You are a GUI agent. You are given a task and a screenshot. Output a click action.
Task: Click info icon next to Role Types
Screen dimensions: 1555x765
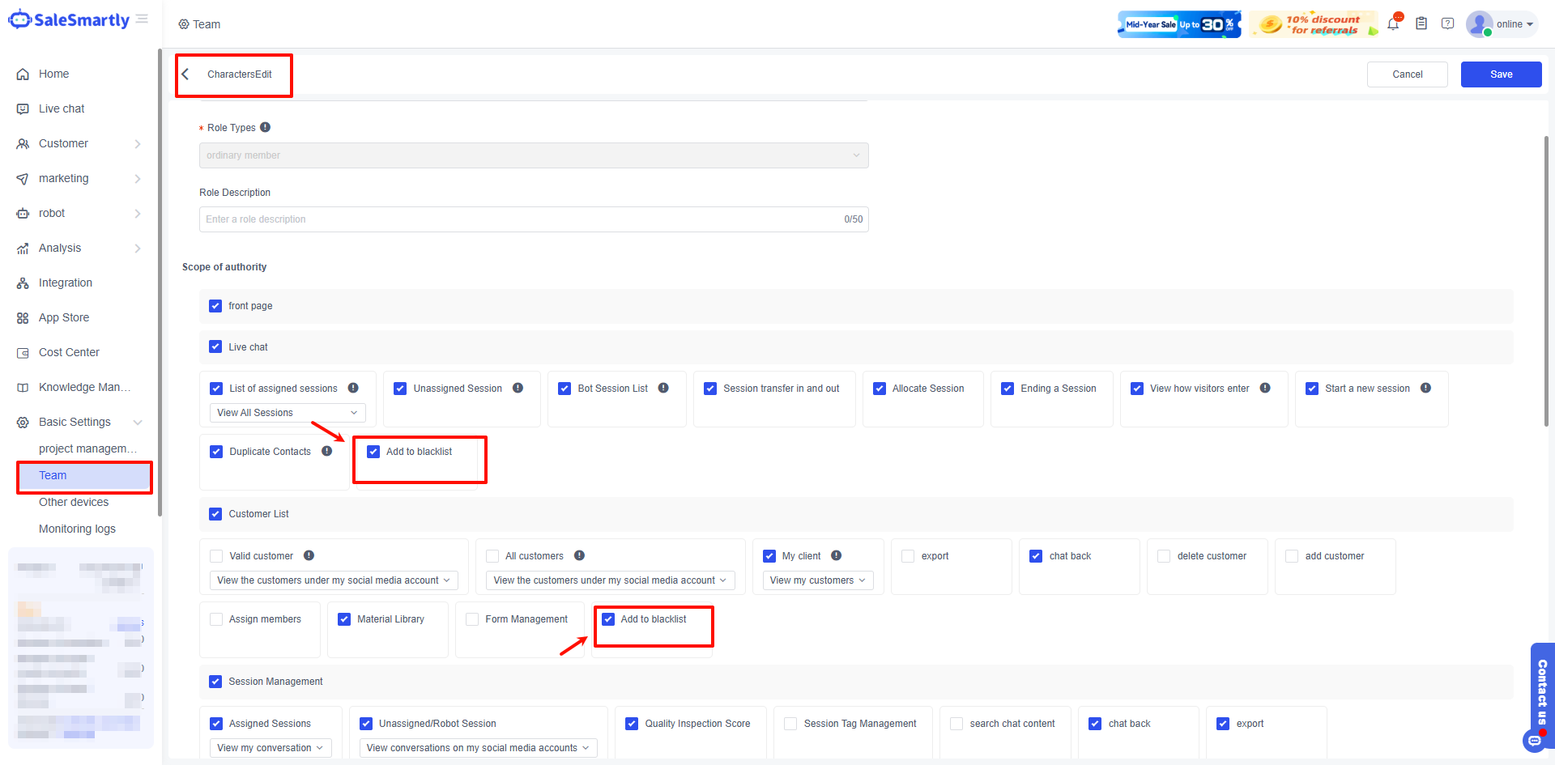point(266,127)
